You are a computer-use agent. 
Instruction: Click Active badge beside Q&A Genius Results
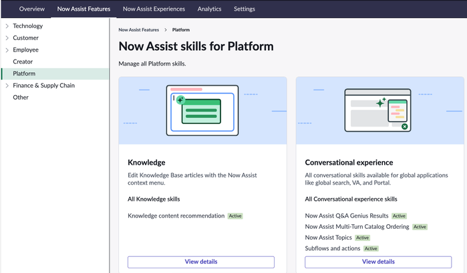(x=399, y=216)
